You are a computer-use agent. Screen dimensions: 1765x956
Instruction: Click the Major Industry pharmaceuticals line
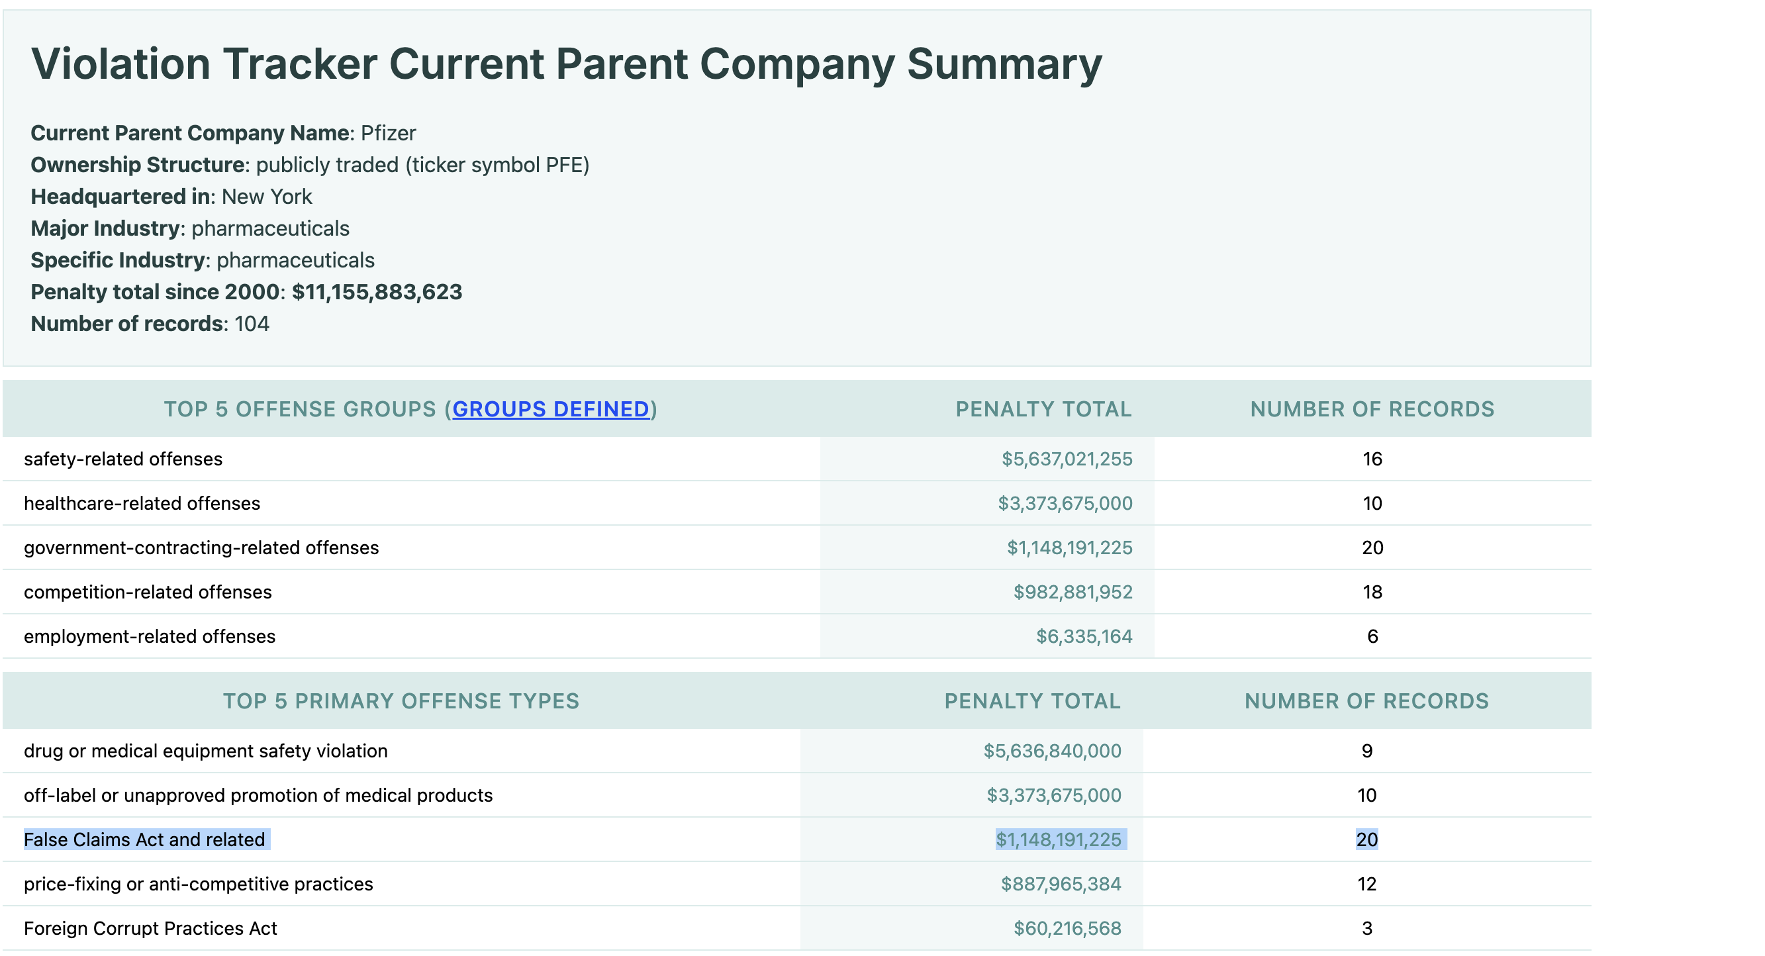click(x=190, y=228)
